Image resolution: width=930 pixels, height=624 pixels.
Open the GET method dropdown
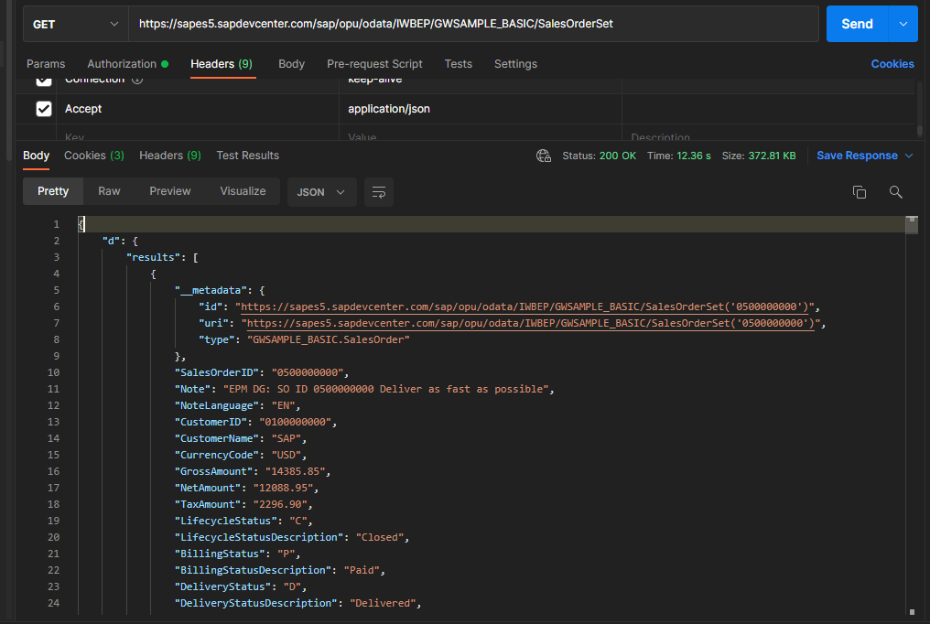point(75,25)
